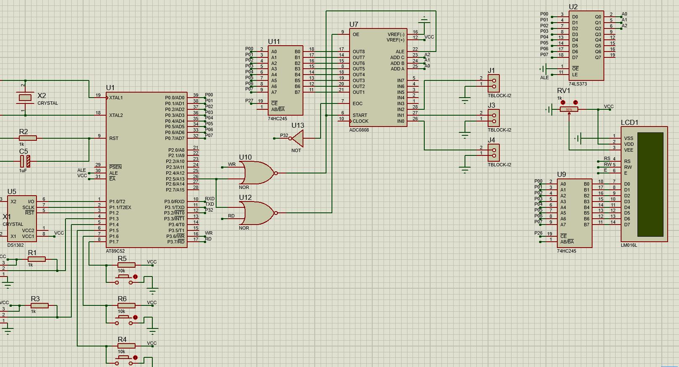679x367 pixels.
Task: Click the 1uF value under C5
Action: click(23, 171)
